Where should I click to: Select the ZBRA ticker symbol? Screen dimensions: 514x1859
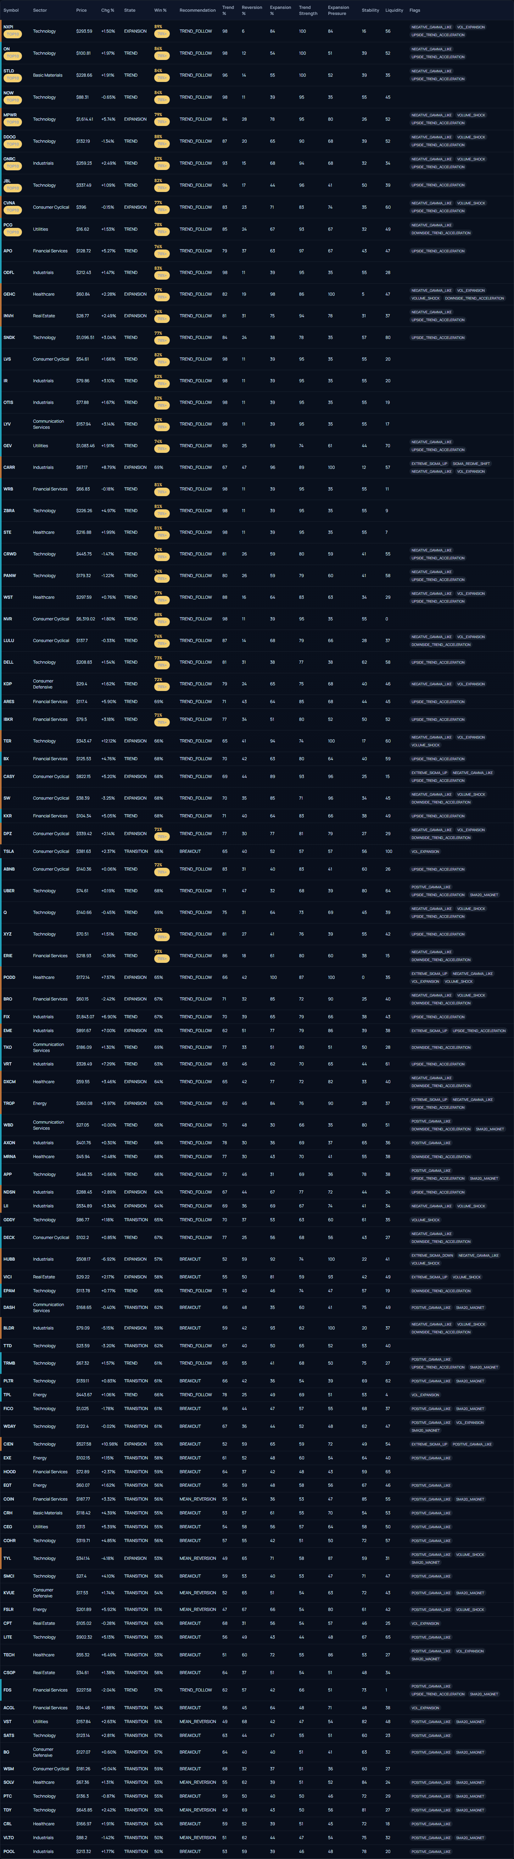(9, 511)
